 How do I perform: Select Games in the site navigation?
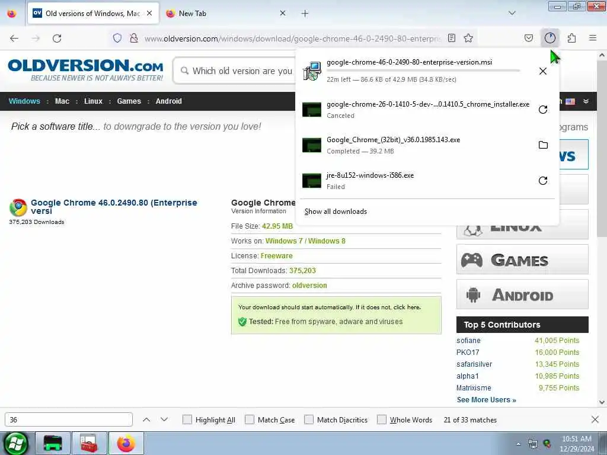(129, 101)
